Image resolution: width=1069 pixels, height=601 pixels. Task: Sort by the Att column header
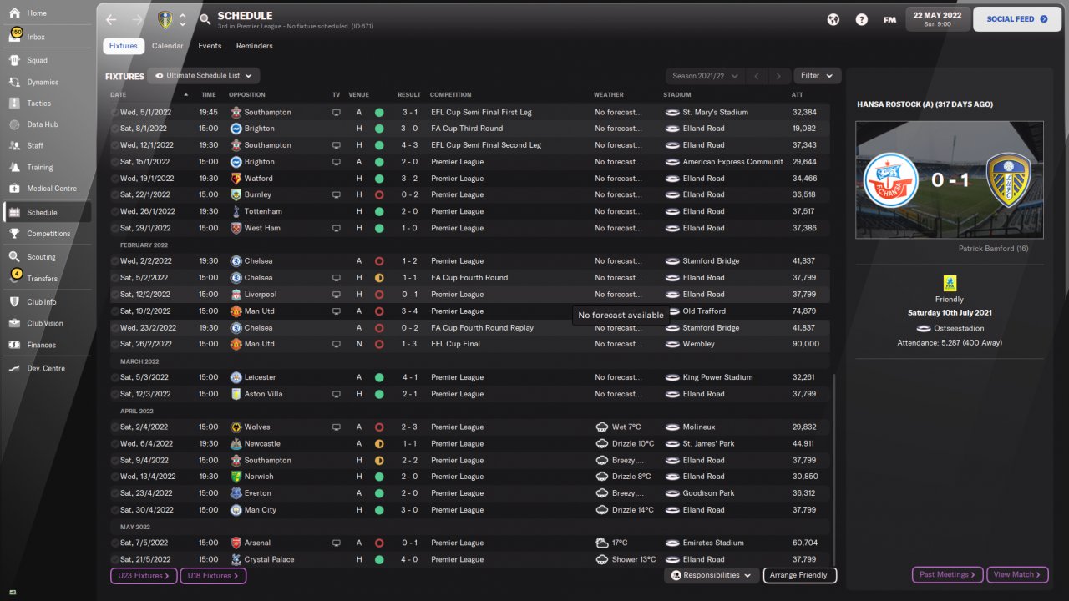pyautogui.click(x=798, y=95)
